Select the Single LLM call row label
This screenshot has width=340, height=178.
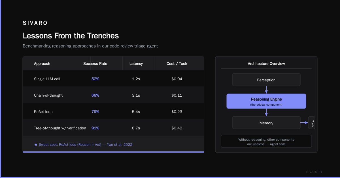tap(47, 79)
